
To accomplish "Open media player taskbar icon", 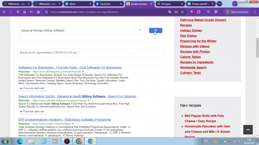I will (x=55, y=141).
